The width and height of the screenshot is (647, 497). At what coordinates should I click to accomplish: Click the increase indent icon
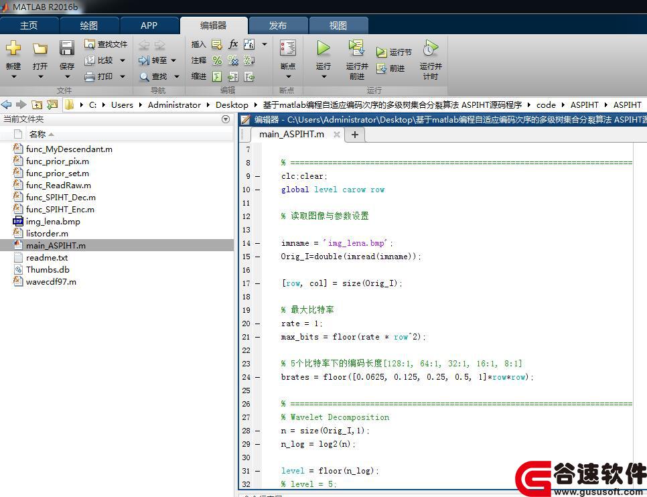coord(233,77)
